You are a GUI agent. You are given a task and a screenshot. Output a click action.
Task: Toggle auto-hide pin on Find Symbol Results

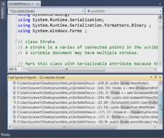(x=156, y=77)
